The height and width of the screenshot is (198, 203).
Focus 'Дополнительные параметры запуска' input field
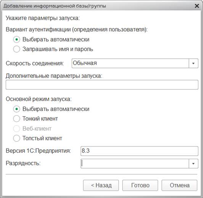click(x=102, y=85)
